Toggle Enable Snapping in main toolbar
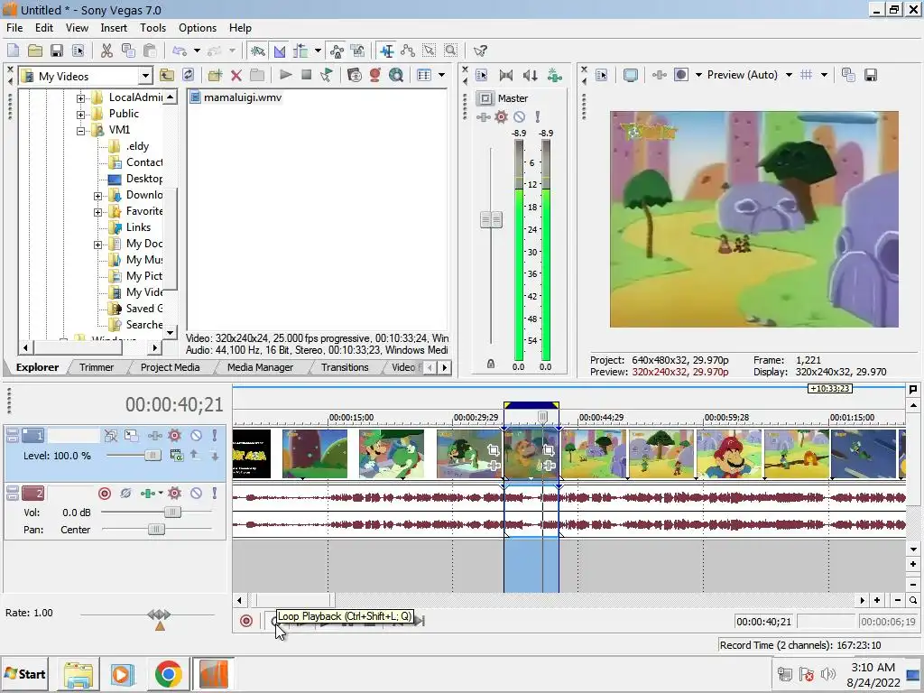Screen dimensions: 924x693 pos(257,51)
